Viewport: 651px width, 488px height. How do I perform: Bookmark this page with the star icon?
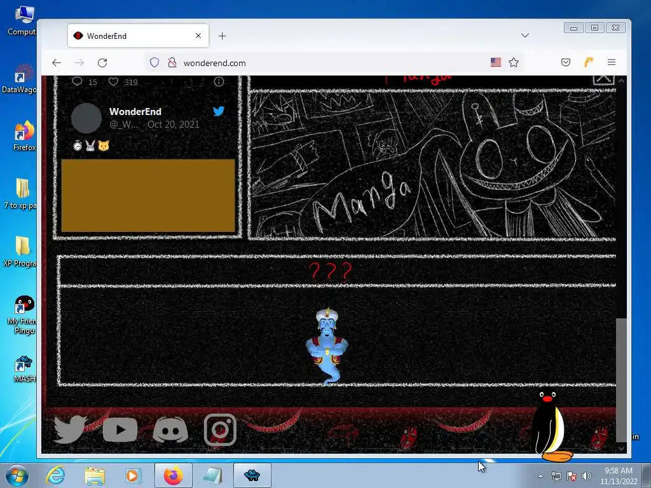click(514, 62)
